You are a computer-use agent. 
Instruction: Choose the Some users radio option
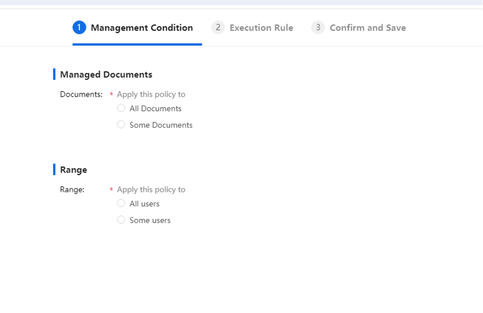click(x=121, y=220)
